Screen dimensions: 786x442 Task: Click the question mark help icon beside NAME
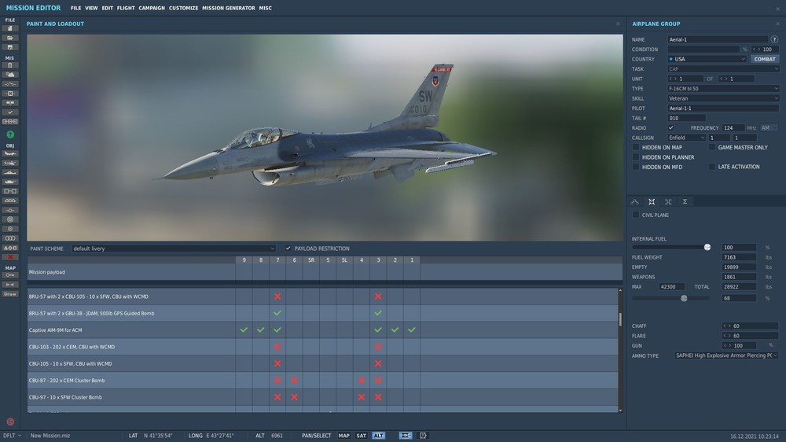(x=774, y=39)
